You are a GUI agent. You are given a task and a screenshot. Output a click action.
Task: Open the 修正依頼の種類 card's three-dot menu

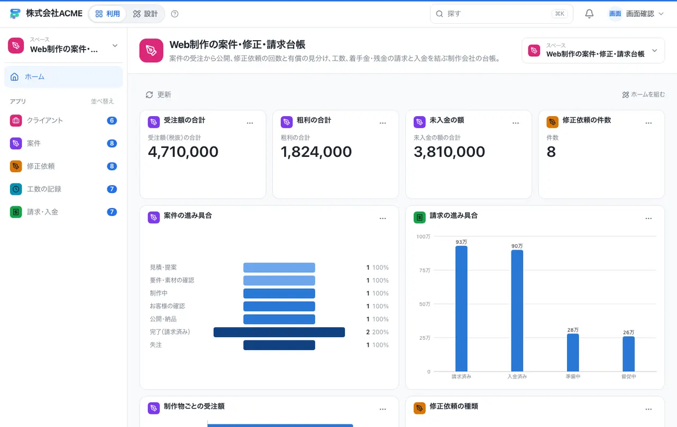[648, 409]
